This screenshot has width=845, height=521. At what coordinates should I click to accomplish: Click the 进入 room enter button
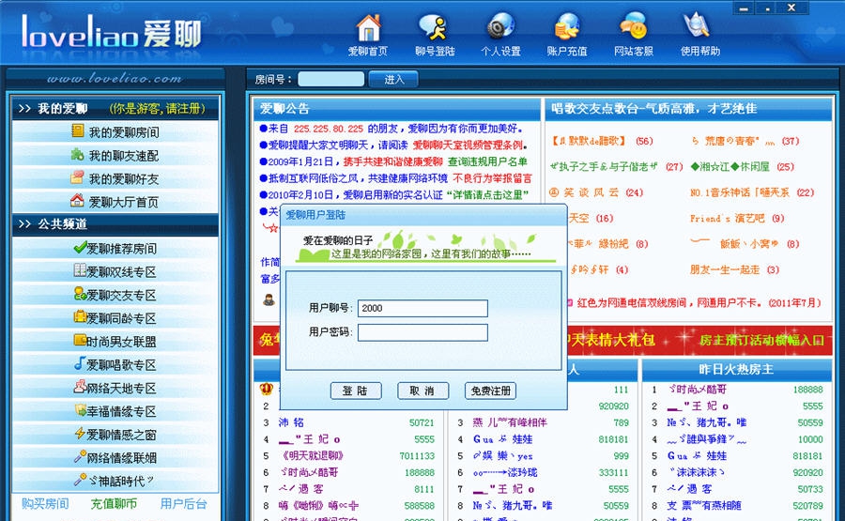(393, 79)
